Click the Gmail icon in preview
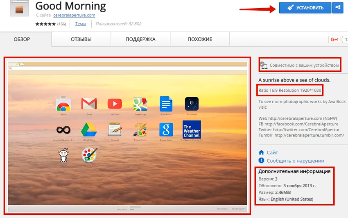 pos(89,104)
